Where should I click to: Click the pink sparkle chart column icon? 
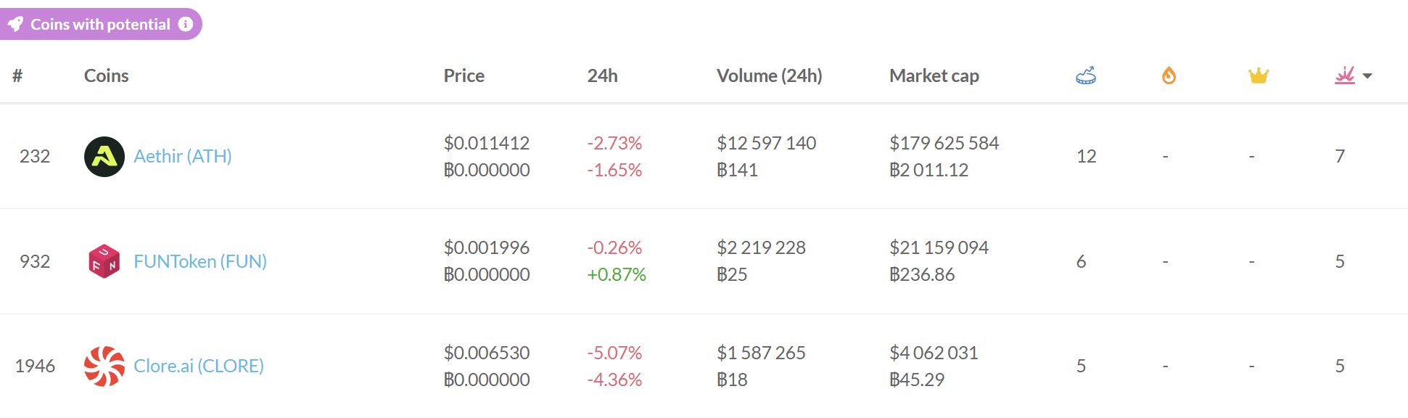[x=1344, y=75]
